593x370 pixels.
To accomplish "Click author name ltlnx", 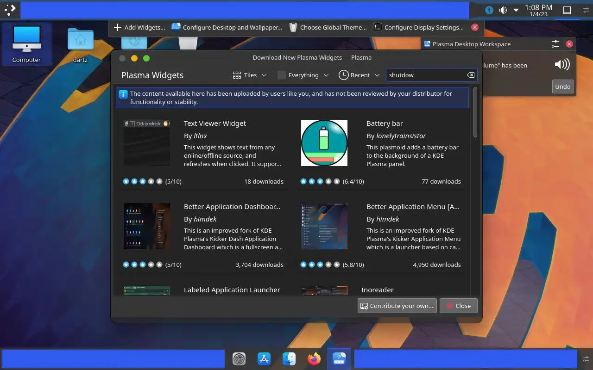I will pyautogui.click(x=200, y=136).
